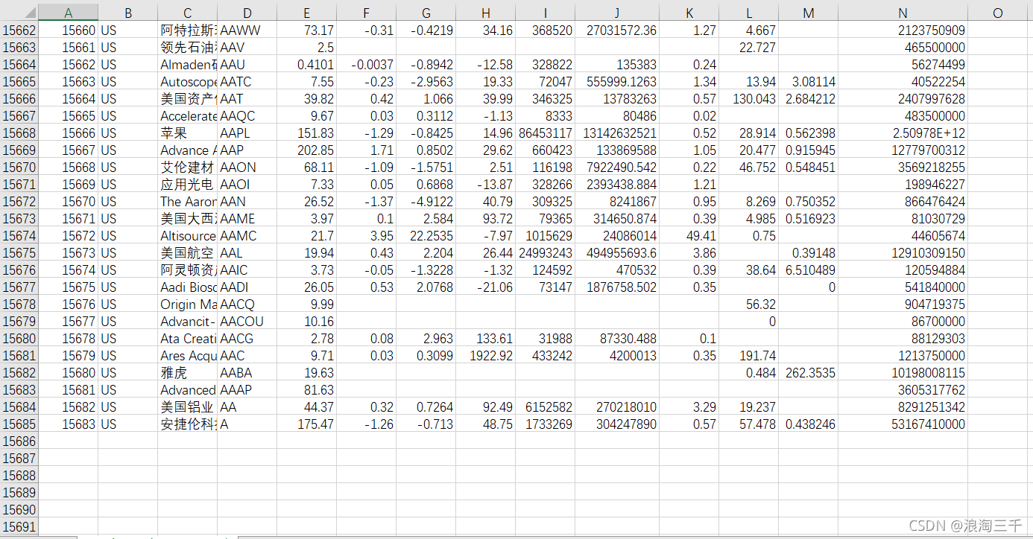Click the 130.043 value cell
Screen dimensions: 1033x539
click(749, 99)
